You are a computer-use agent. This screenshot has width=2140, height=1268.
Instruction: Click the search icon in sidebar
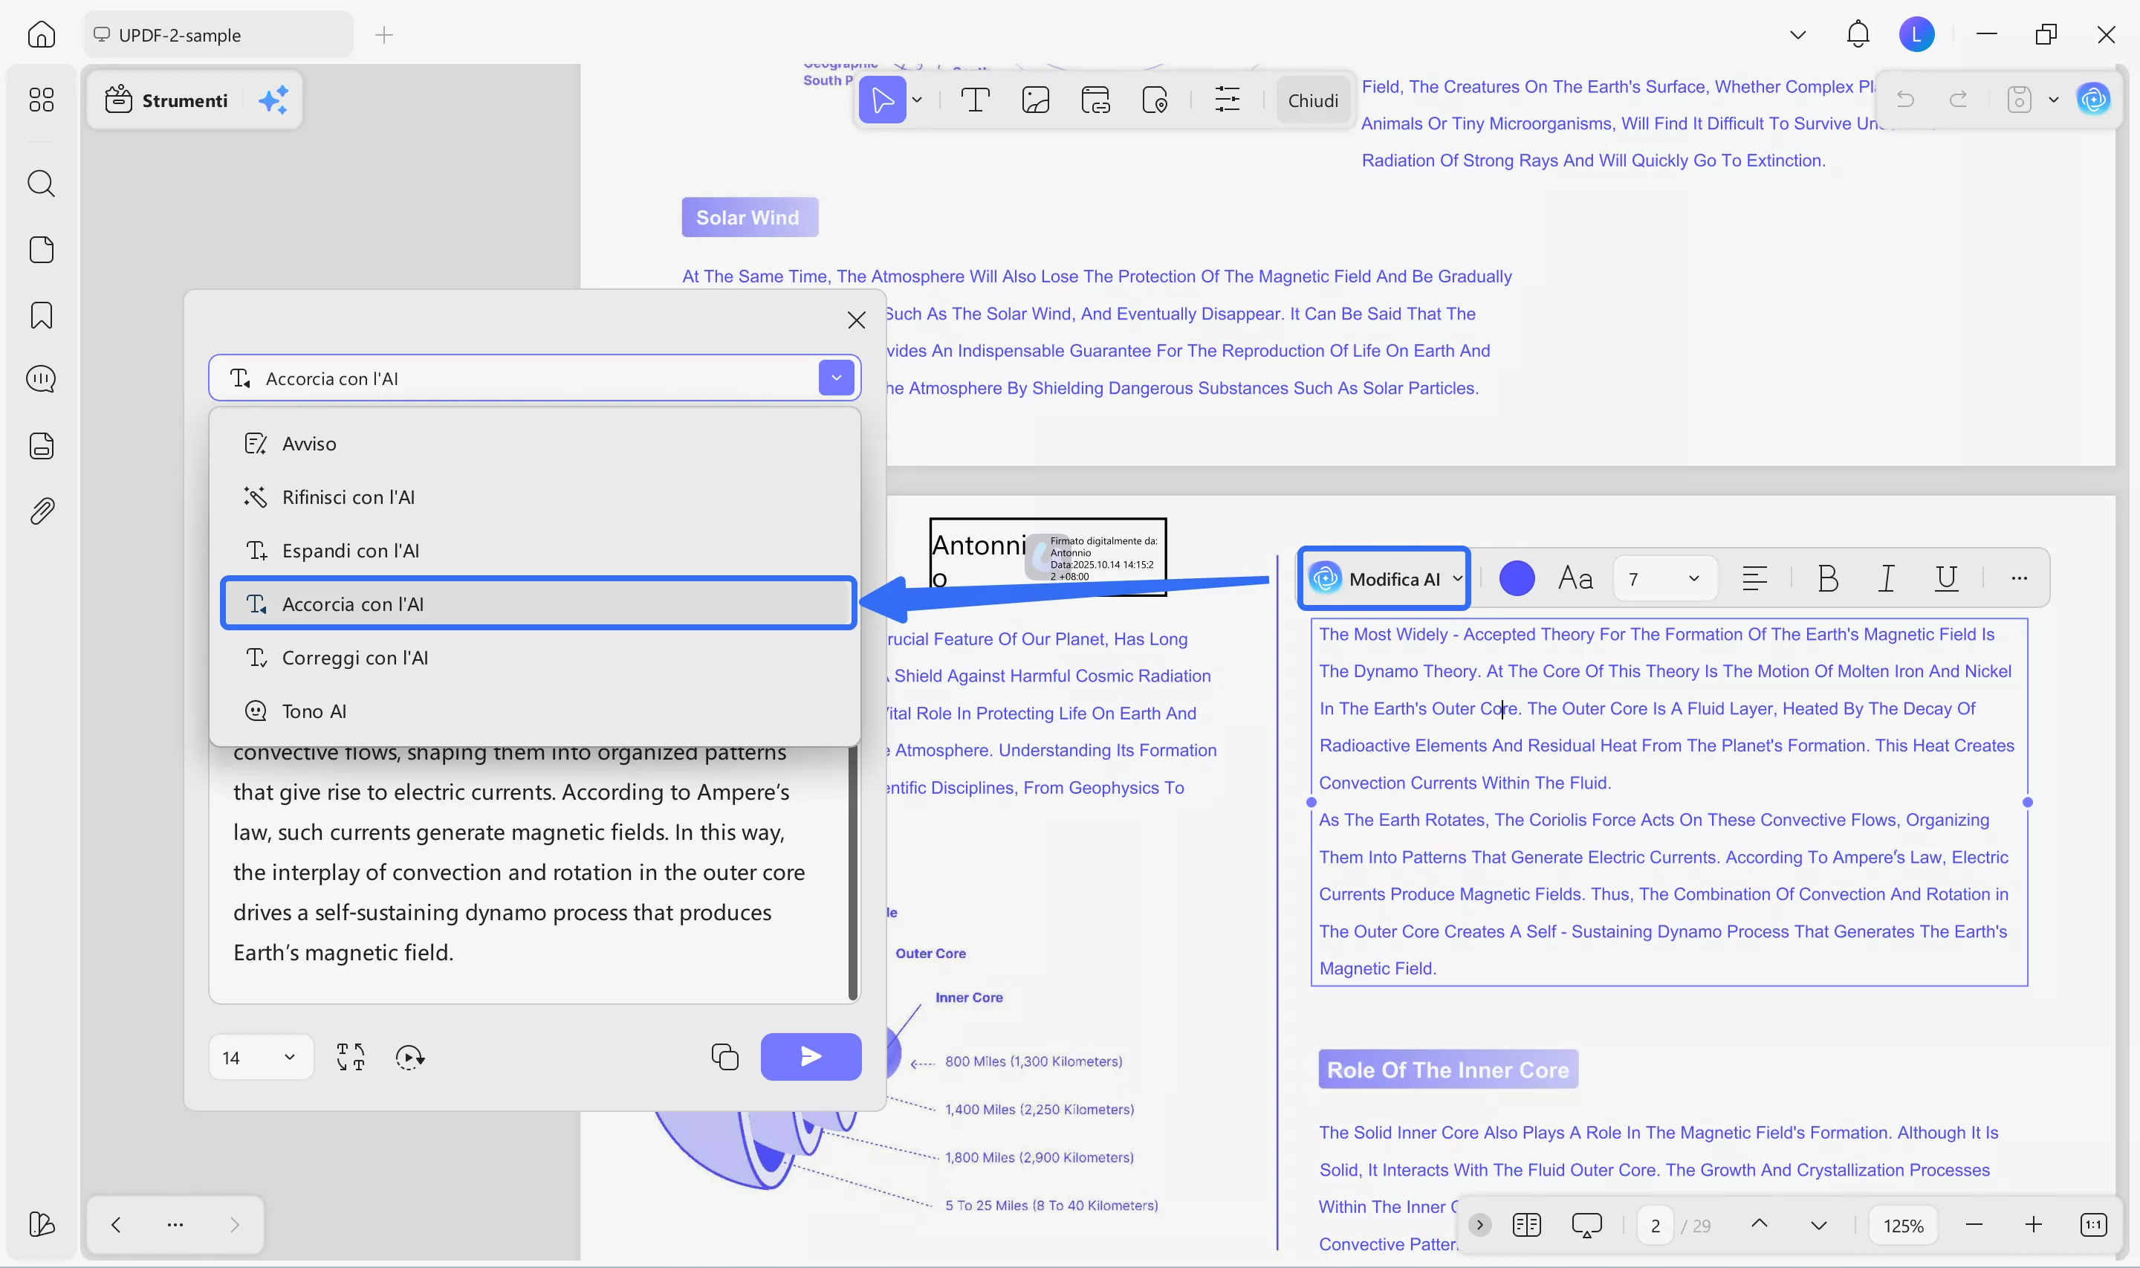41,184
